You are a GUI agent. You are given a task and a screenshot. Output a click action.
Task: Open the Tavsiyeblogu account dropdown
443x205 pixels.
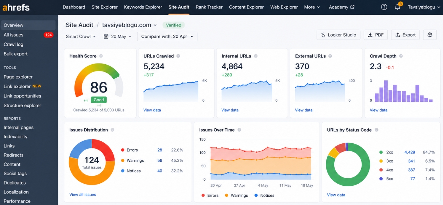[424, 7]
